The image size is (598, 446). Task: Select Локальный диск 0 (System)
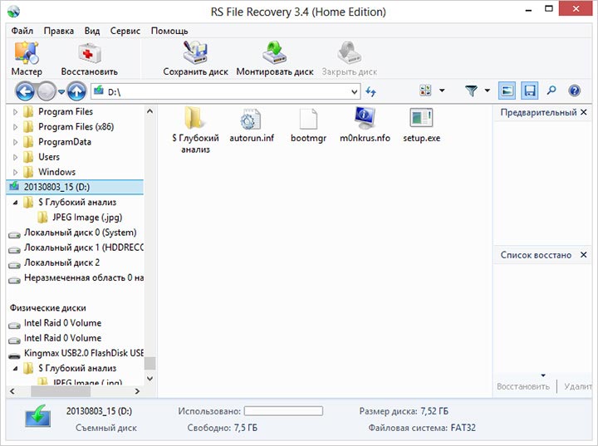tap(80, 233)
